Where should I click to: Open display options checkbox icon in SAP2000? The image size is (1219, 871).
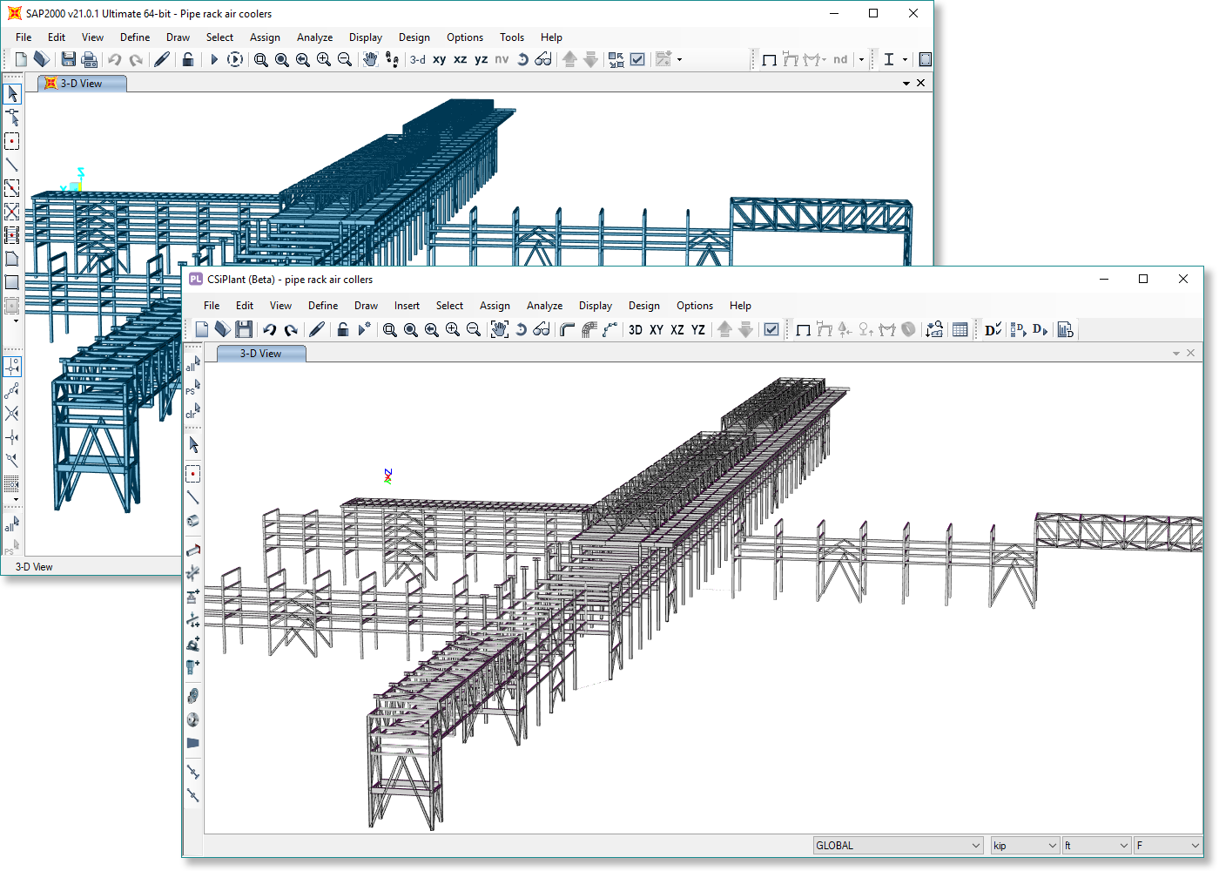[637, 59]
